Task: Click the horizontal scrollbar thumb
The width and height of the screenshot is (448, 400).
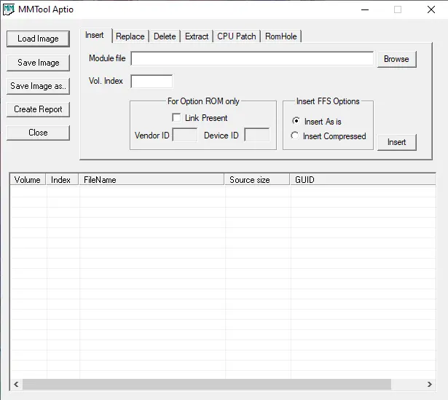Action: pos(207,384)
